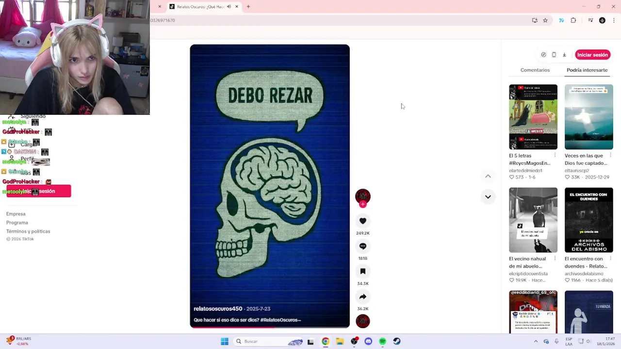Click the phone app icon in top bar
The width and height of the screenshot is (621, 349).
pos(554,55)
